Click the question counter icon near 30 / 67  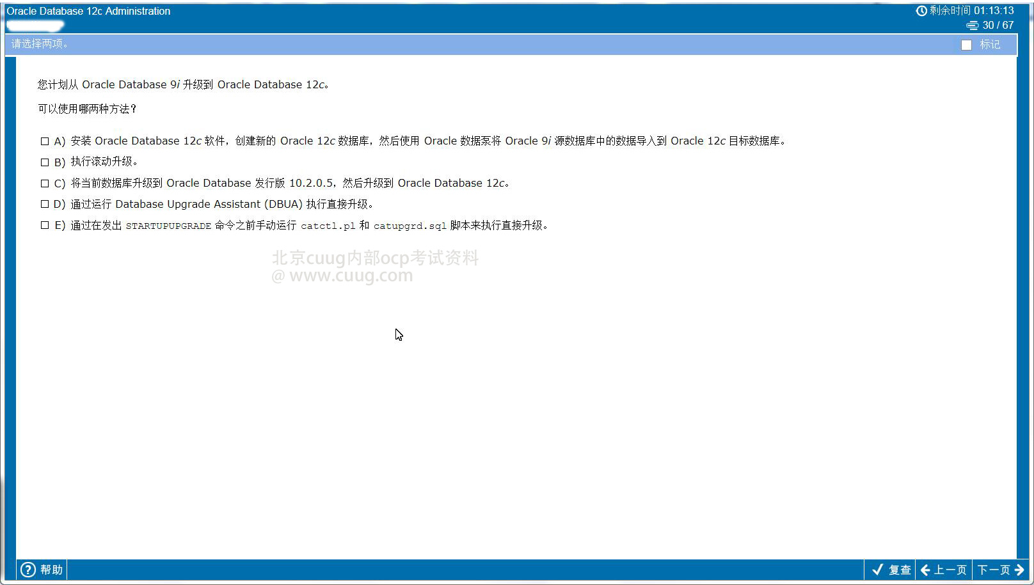click(x=972, y=26)
